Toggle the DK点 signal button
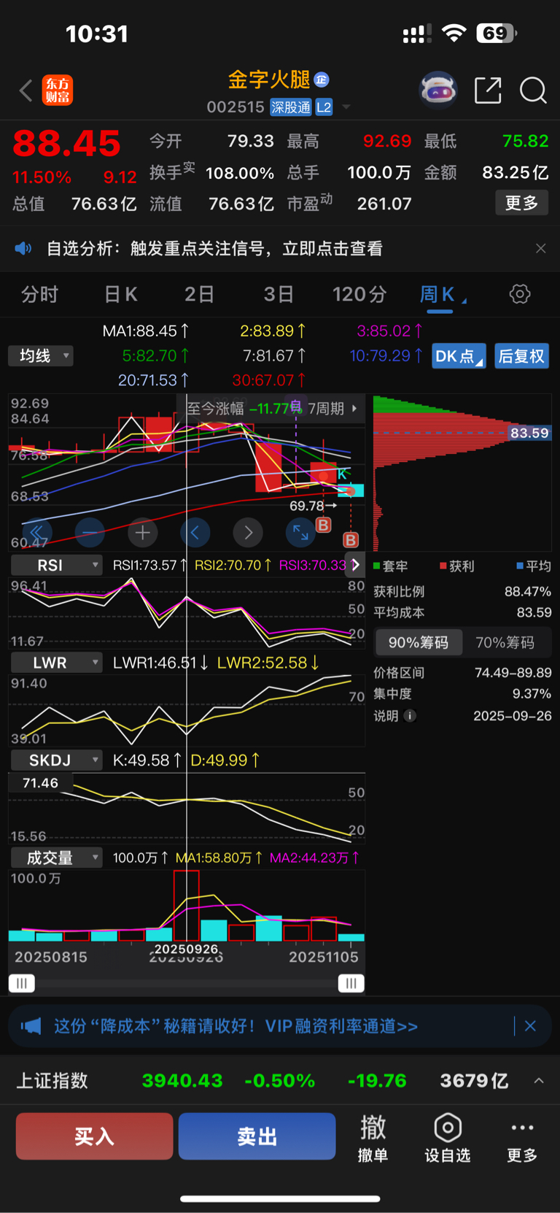560x1213 pixels. [x=459, y=355]
